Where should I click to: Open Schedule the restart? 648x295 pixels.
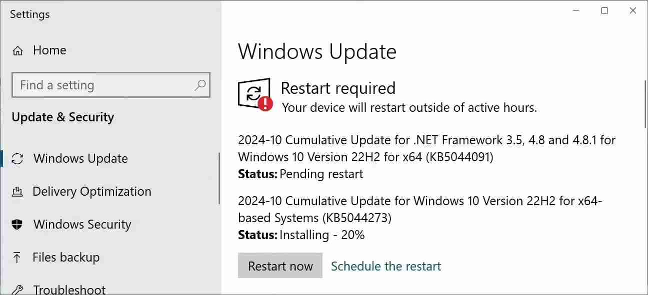[385, 266]
